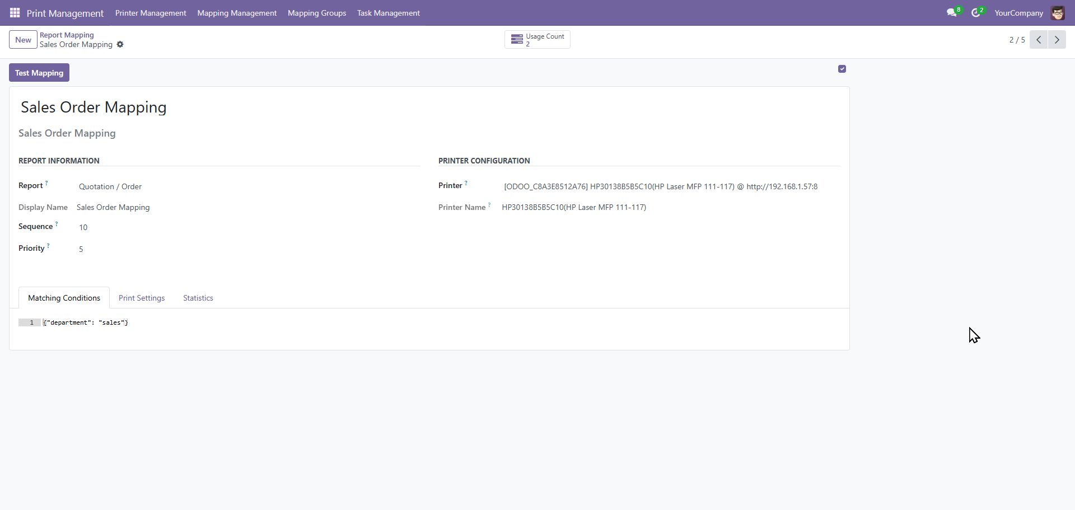Open the activities clock icon
1075x510 pixels.
[976, 12]
